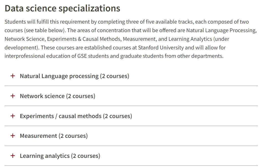The height and width of the screenshot is (167, 266).
Task: Expand the Network science (2 courses) section
Action: 57,96
